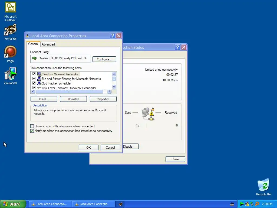This screenshot has width=277, height=208.
Task: Uncheck QoS Packet Scheduler
Action: coord(34,83)
